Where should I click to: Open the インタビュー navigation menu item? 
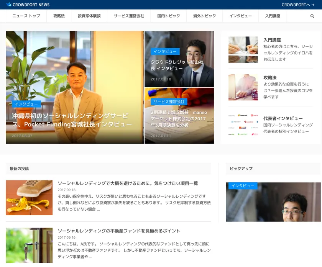pyautogui.click(x=240, y=16)
